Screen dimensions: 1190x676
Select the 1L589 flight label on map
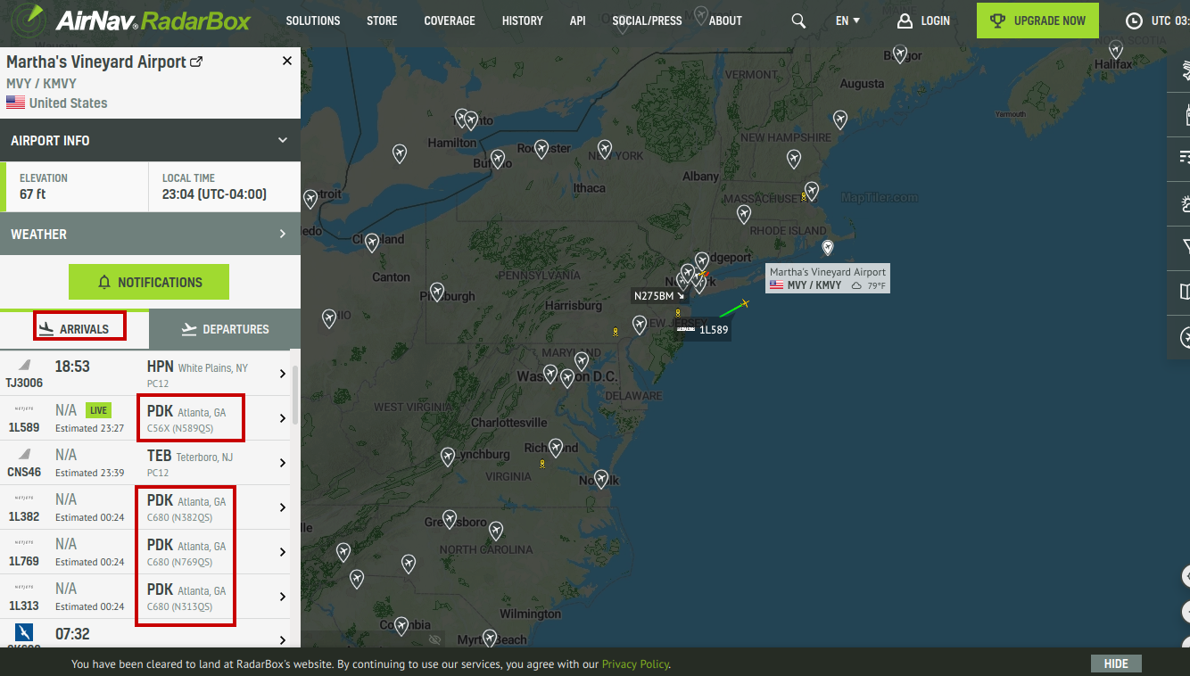703,330
